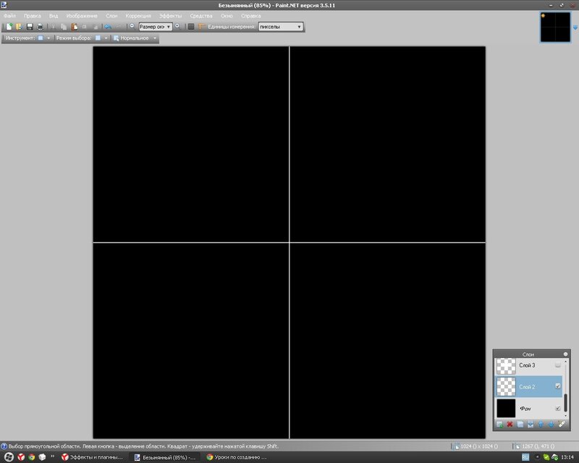Enable visibility checkbox for Слой 3
The height and width of the screenshot is (463, 579).
(x=557, y=365)
